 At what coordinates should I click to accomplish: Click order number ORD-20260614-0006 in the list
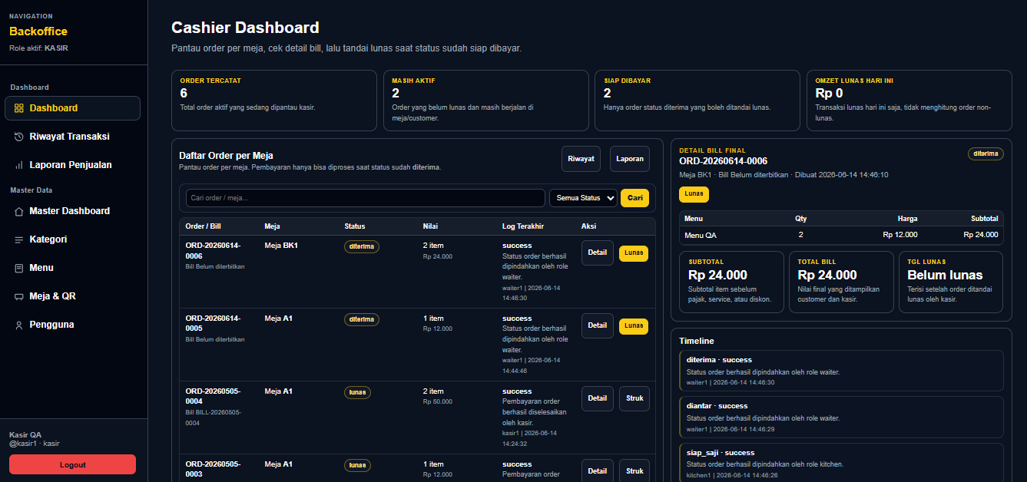pos(213,250)
